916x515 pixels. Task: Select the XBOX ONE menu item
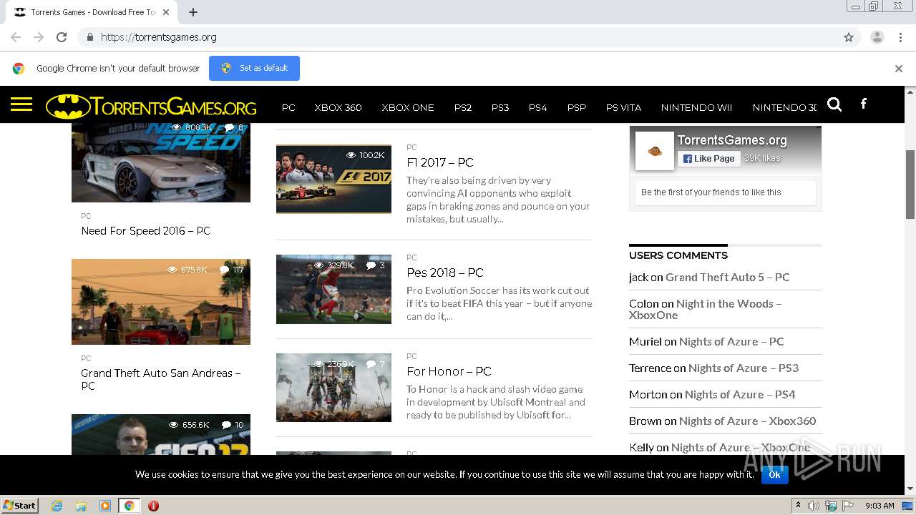click(x=408, y=107)
